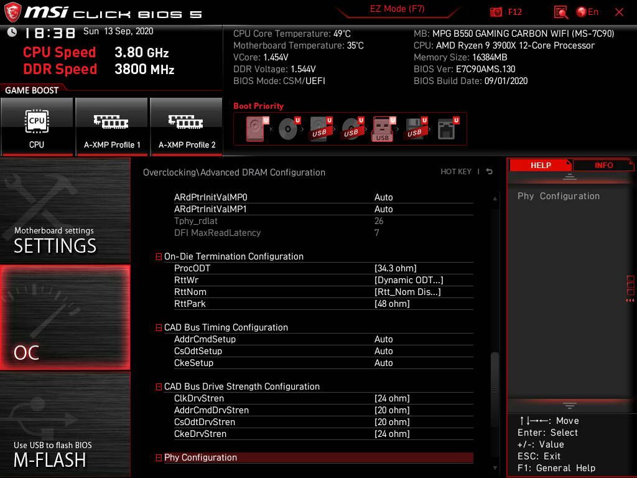The width and height of the screenshot is (637, 478).
Task: Collapse CAD Bus Drive Strength Configuration section
Action: (159, 387)
